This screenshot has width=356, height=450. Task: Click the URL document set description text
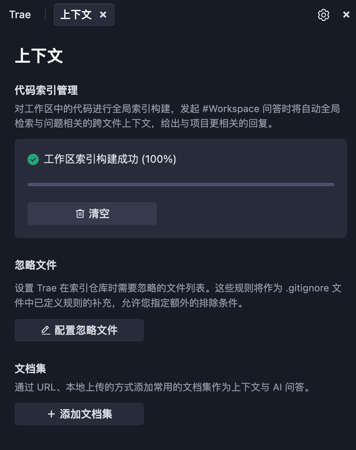(x=162, y=388)
